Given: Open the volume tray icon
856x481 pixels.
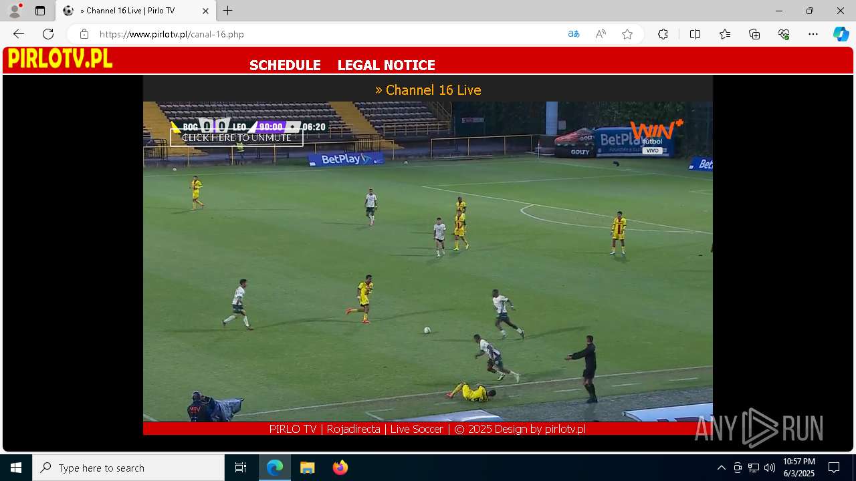Looking at the screenshot, I should point(770,468).
